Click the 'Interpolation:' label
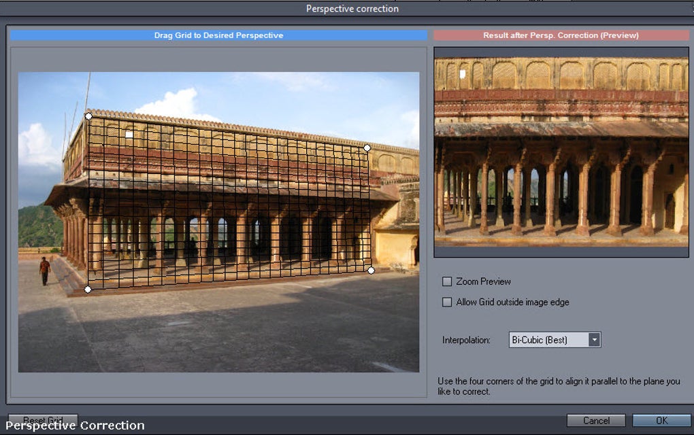The height and width of the screenshot is (435, 694). 466,340
